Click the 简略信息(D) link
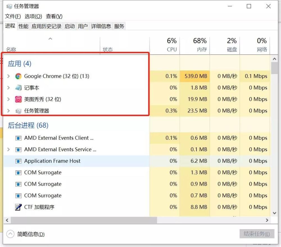281x247 pixels. click(31, 234)
